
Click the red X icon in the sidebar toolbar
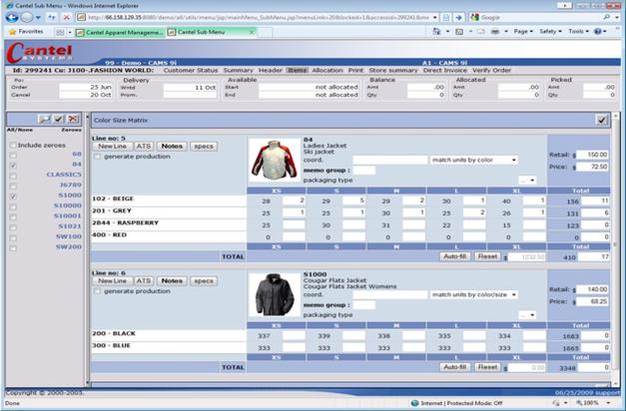[x=73, y=119]
